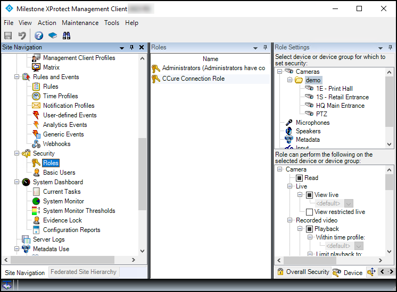Click the Site Navigation vertical scrollbar
397x292 pixels.
click(x=142, y=174)
